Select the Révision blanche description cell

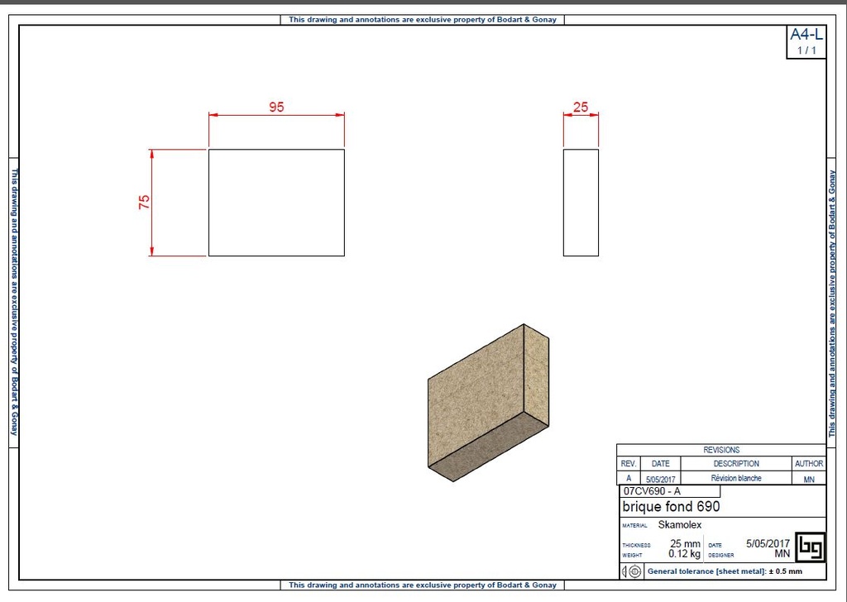(736, 478)
